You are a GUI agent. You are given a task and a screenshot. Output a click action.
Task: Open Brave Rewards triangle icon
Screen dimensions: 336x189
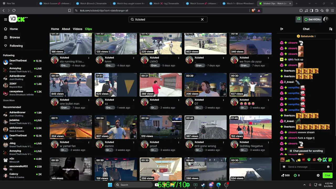pos(259,10)
